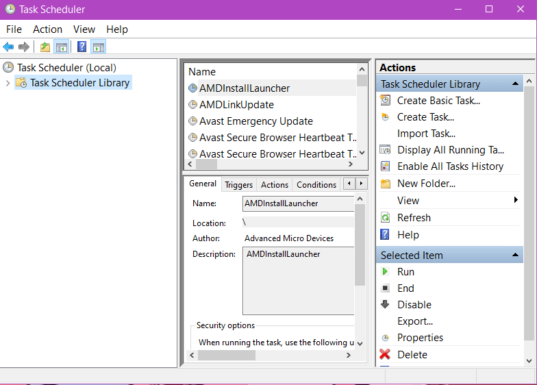Switch to the General tab
Viewport: 537px width, 385px height.
[x=203, y=184]
